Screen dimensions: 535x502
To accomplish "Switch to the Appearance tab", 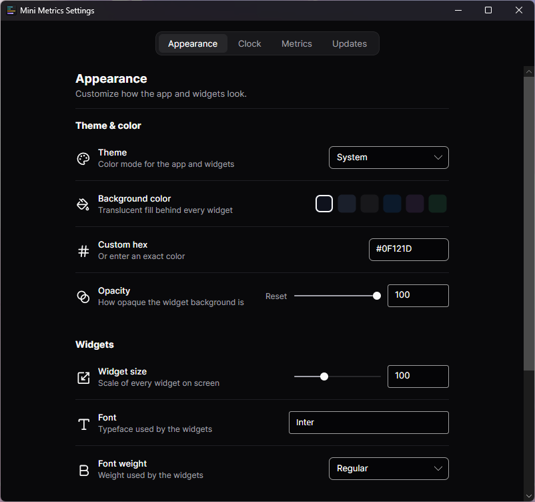I will pos(193,43).
